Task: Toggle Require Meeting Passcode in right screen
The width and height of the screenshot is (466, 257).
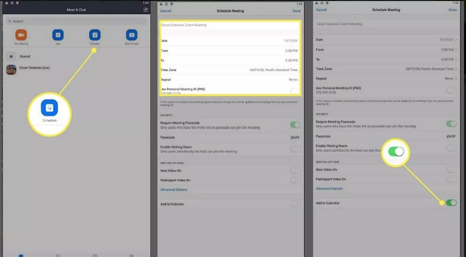Action: pyautogui.click(x=451, y=124)
